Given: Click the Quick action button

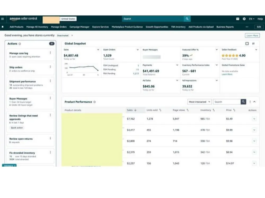Looking at the screenshot, I should [17, 128].
